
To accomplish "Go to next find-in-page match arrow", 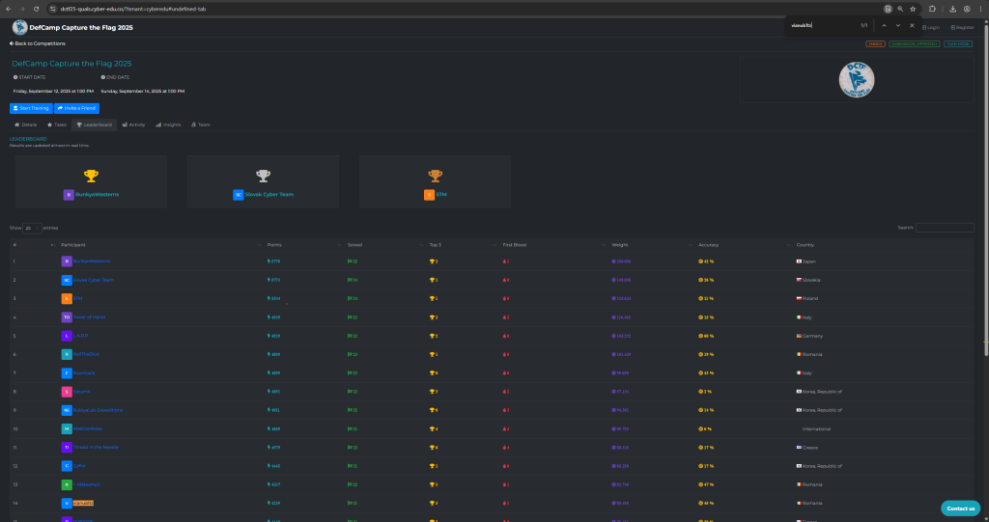I will 897,25.
